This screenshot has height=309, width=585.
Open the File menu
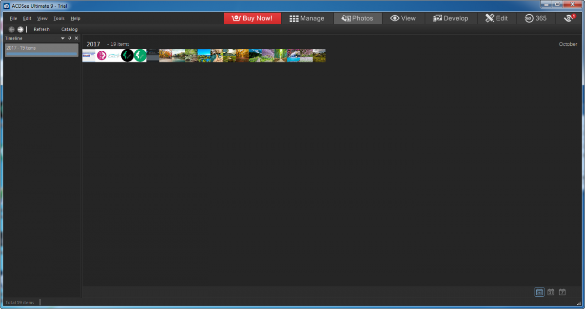pyautogui.click(x=13, y=19)
